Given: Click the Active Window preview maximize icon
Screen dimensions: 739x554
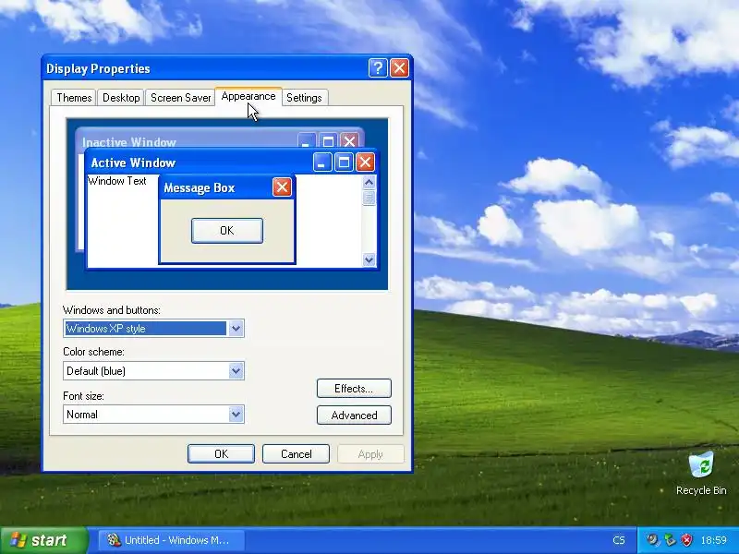Looking at the screenshot, I should (344, 163).
